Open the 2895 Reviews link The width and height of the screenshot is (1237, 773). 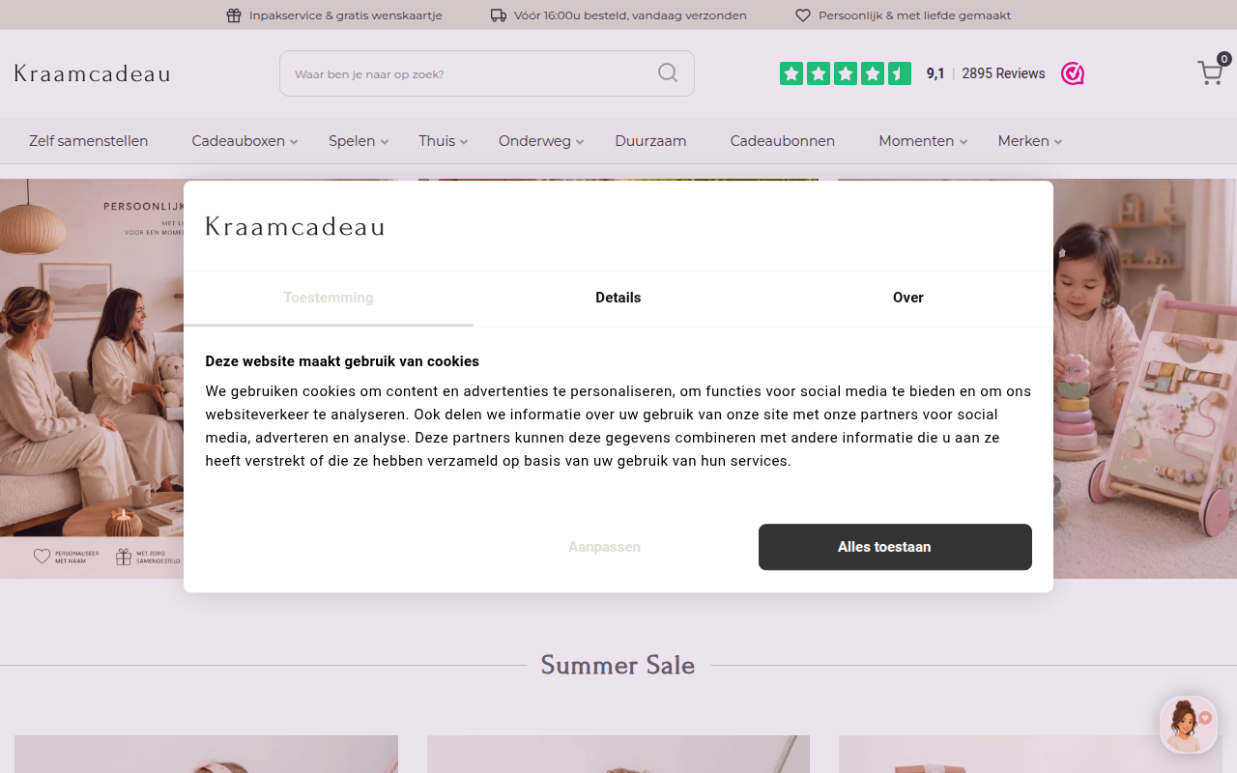click(1003, 73)
